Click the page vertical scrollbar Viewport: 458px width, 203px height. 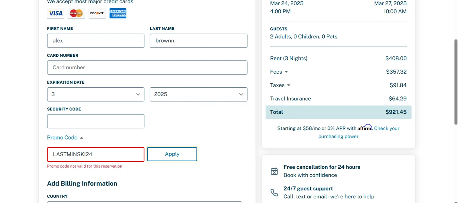click(456, 82)
